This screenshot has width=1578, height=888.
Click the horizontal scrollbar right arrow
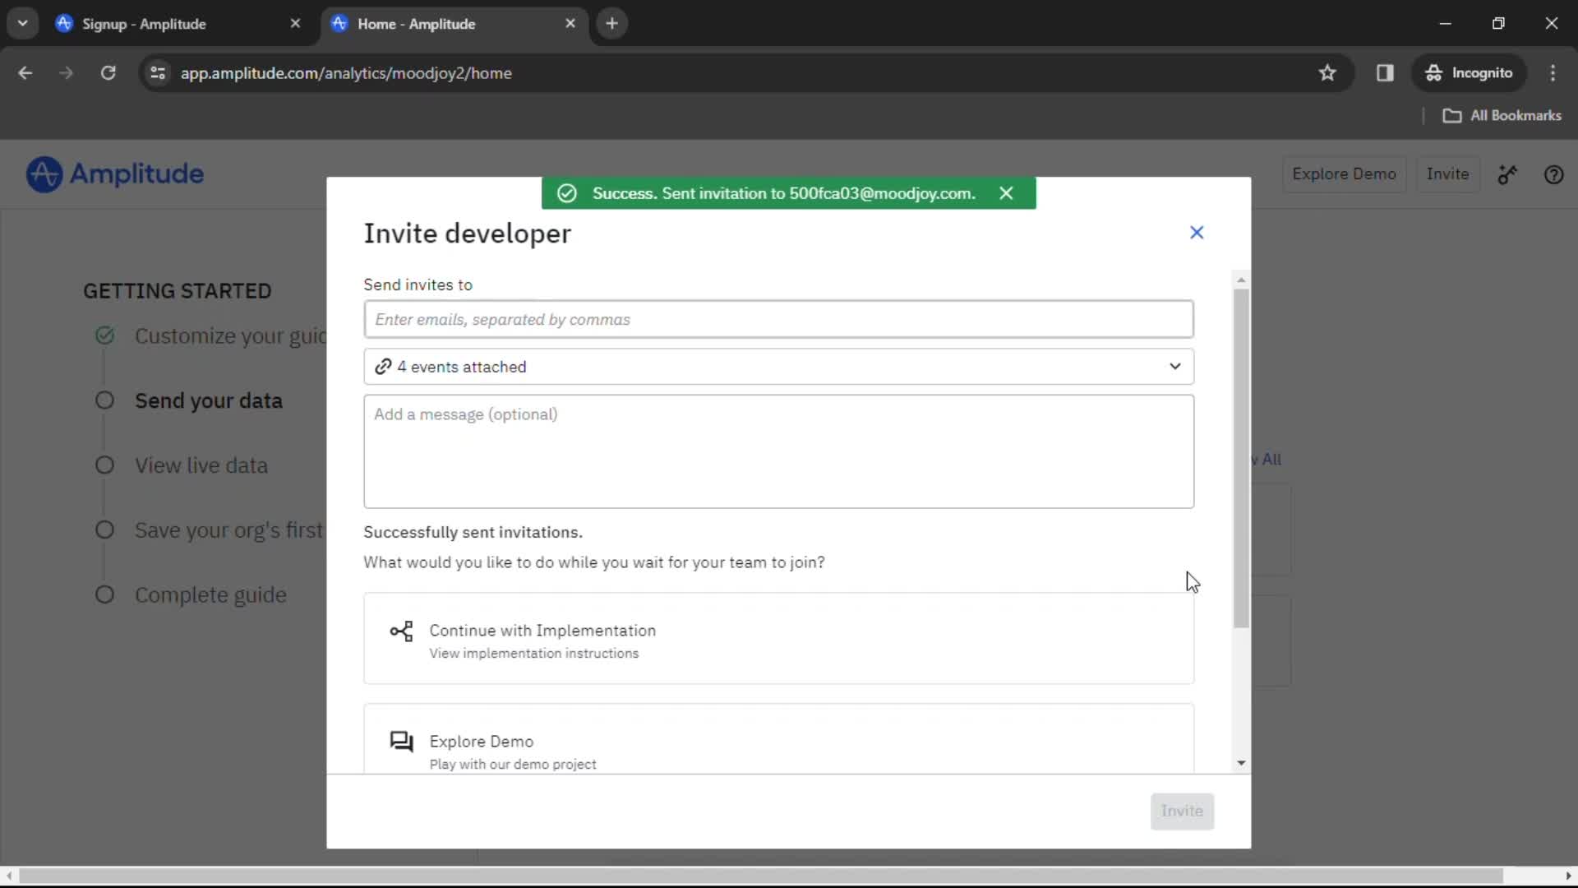pyautogui.click(x=1568, y=876)
